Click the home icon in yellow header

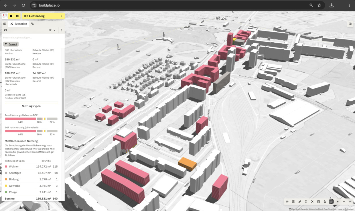click(x=11, y=16)
